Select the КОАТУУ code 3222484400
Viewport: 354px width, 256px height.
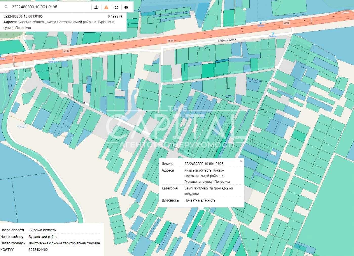(x=38, y=250)
